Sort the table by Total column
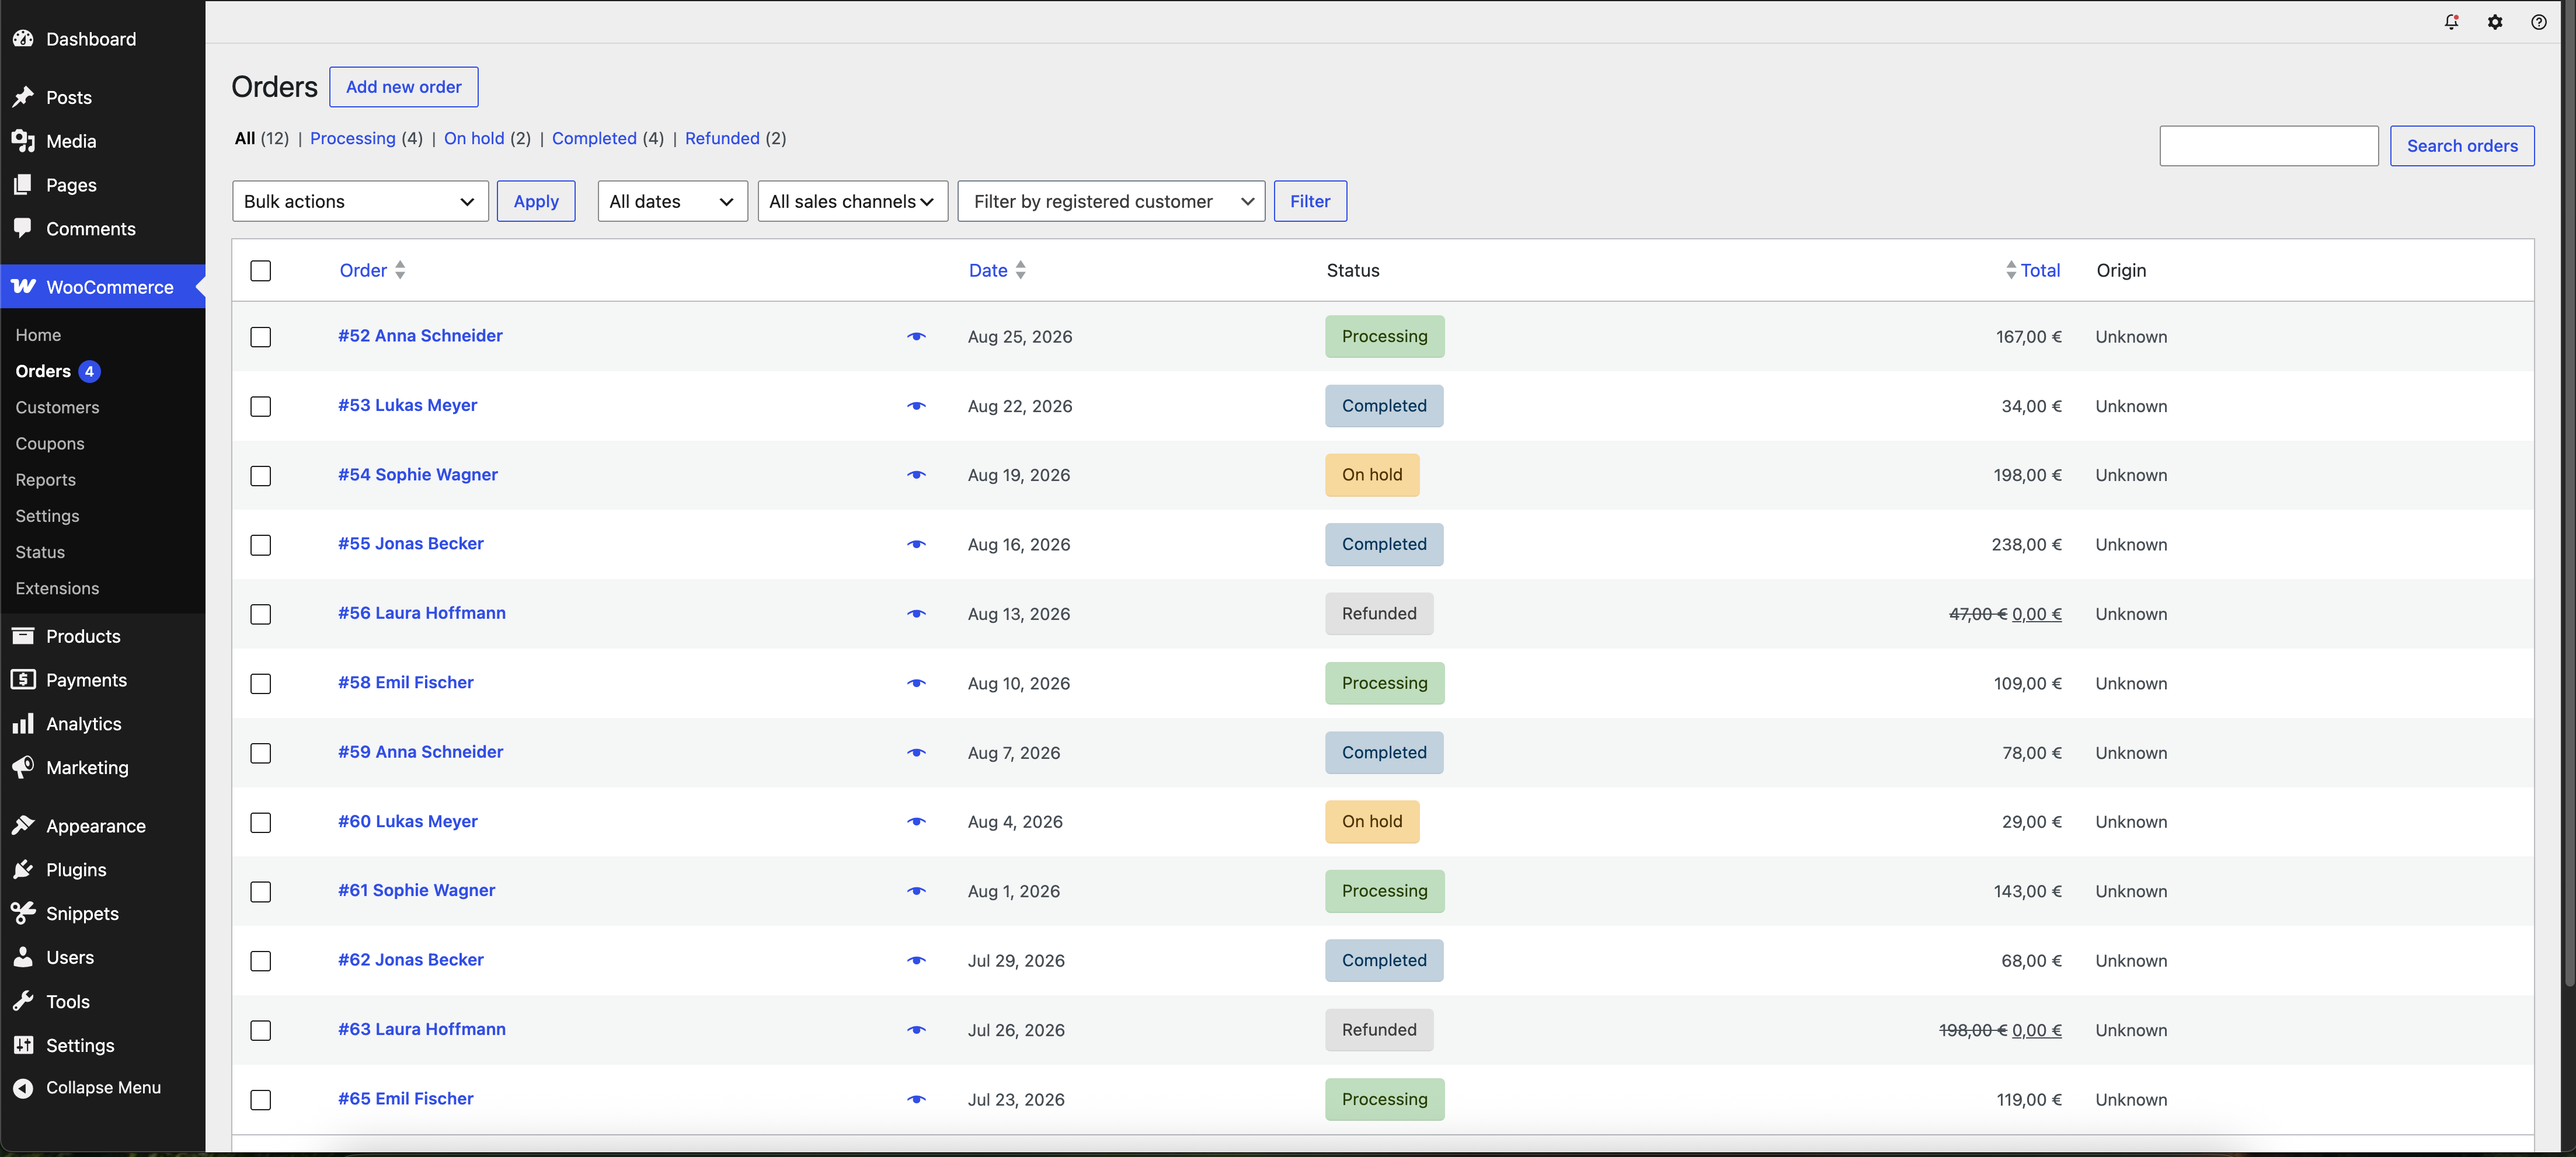Image resolution: width=2576 pixels, height=1157 pixels. coord(2033,270)
